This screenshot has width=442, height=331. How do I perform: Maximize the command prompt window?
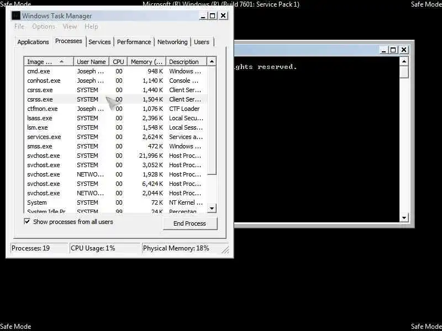pyautogui.click(x=393, y=50)
